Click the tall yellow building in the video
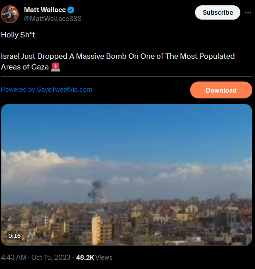 point(96,230)
